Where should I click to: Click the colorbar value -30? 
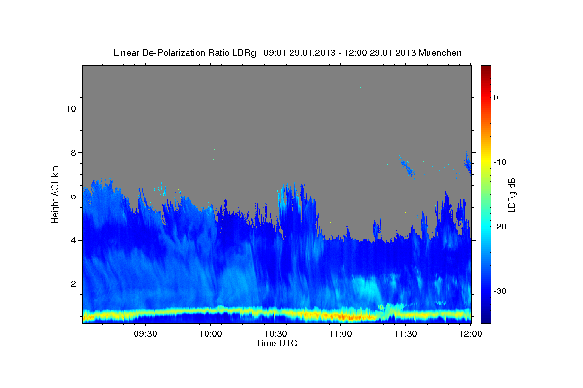coord(500,291)
